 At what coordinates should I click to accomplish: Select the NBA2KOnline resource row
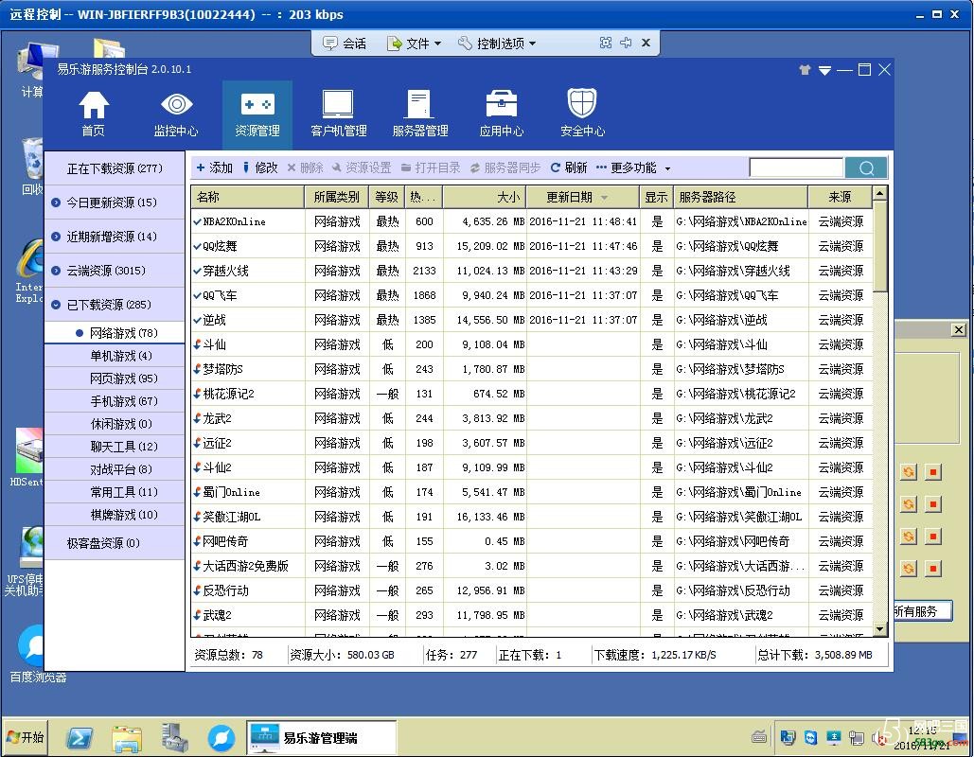point(532,221)
